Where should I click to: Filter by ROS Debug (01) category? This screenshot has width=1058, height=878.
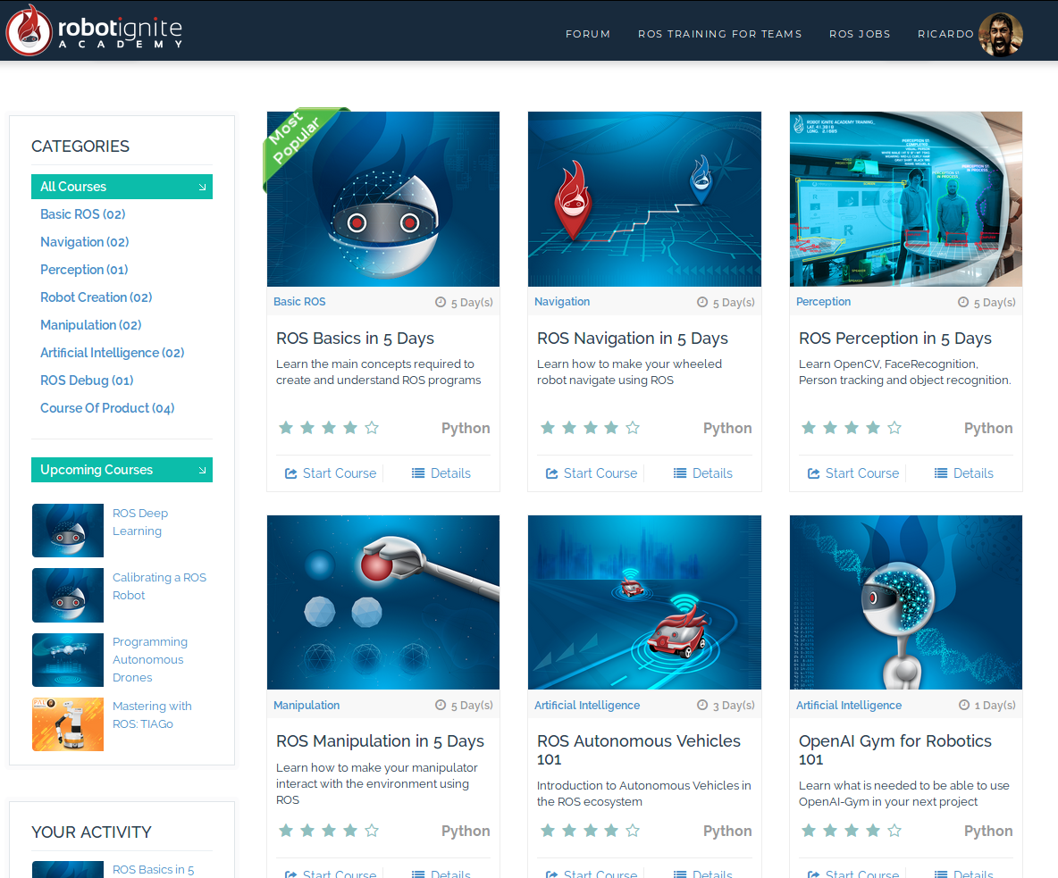point(87,380)
